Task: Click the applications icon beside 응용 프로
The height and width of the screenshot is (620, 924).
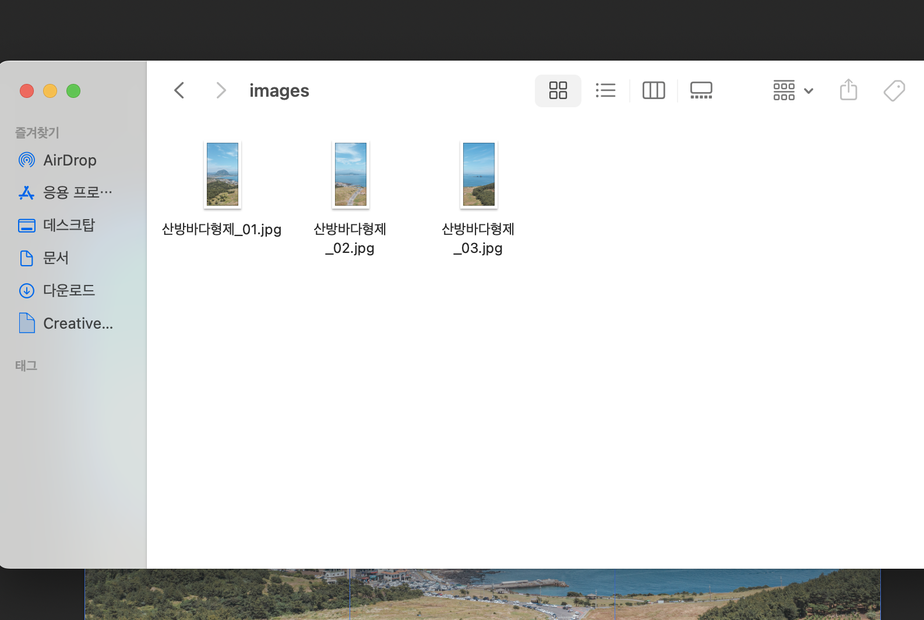Action: click(x=27, y=192)
